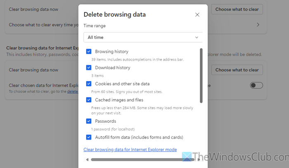This screenshot has height=168, width=289.
Task: Click the horizontal scrollbar right arrow
Action: [199, 159]
